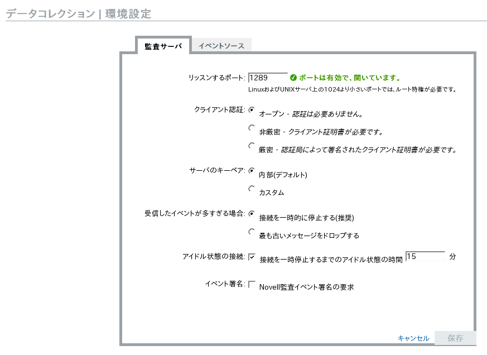
Task: Select 接続を一時的に停止する(推奨) option
Action: coord(252,213)
